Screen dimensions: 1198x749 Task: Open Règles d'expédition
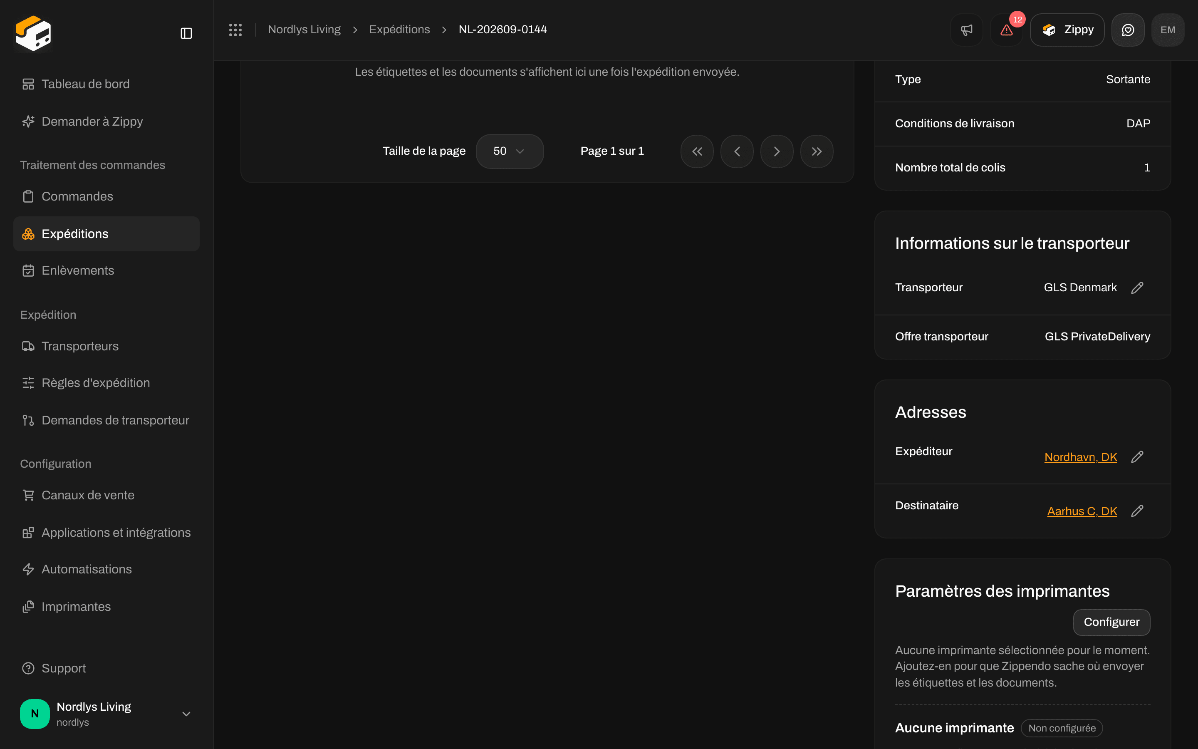pos(106,383)
